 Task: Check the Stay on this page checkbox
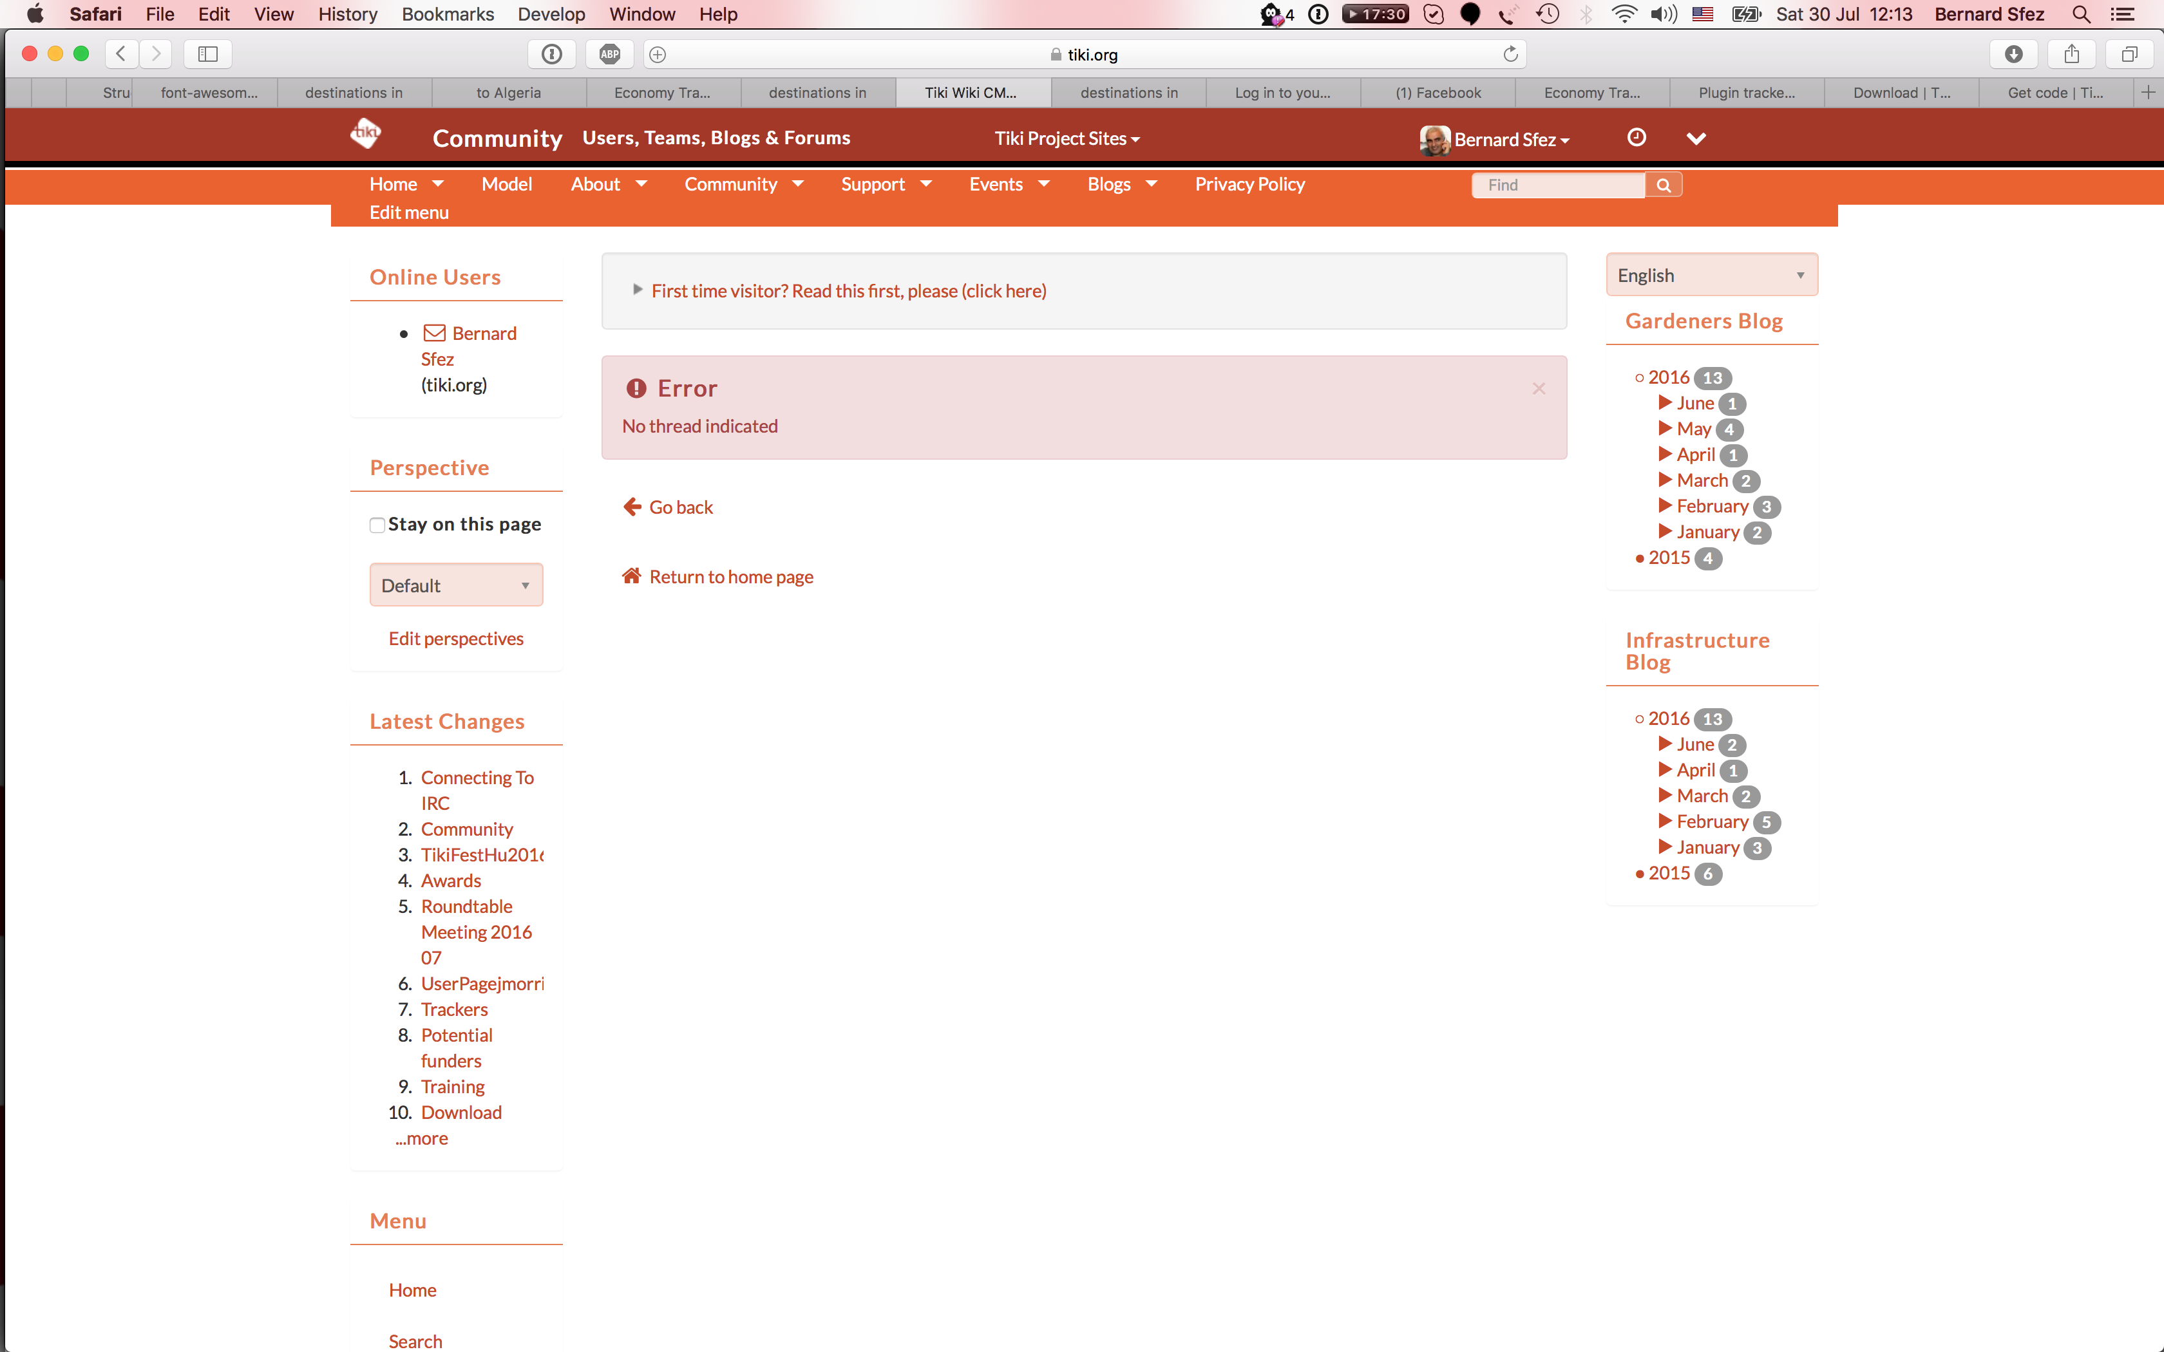[377, 525]
